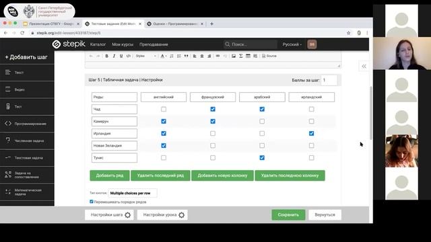The height and width of the screenshot is (242, 431).
Task: Align text right in editor
Action: coord(209,56)
